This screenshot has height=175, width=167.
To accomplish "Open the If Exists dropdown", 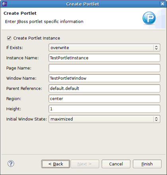I will click(104, 47).
